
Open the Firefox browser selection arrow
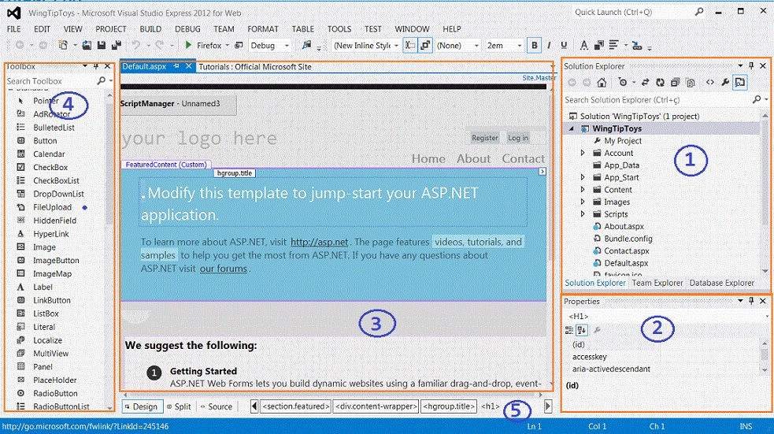coord(227,46)
